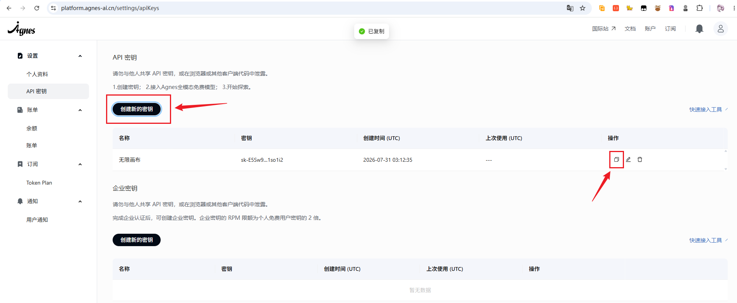Delete the 无限画布 API key
The width and height of the screenshot is (737, 303).
(x=640, y=159)
